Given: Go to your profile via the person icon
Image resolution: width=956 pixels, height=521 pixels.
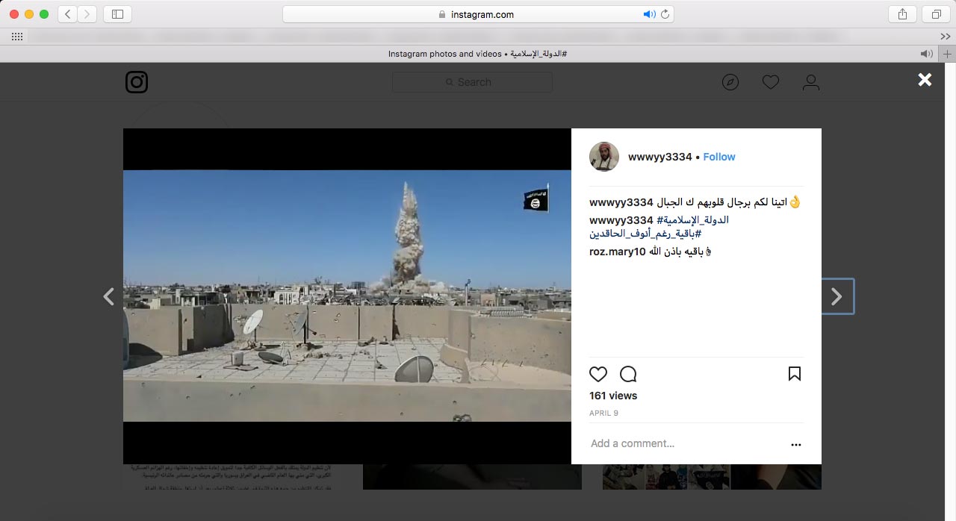Looking at the screenshot, I should [811, 82].
